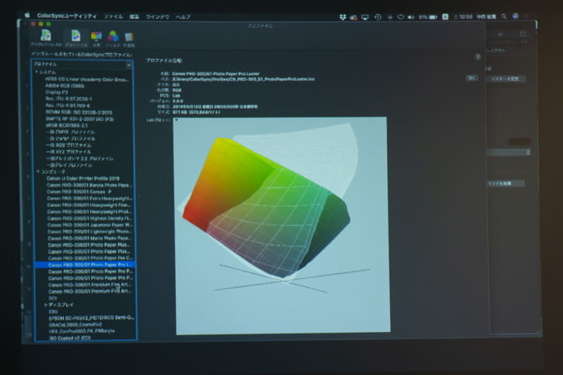
Task: Open Spotlight search magnifier icon
Action: coord(504,16)
